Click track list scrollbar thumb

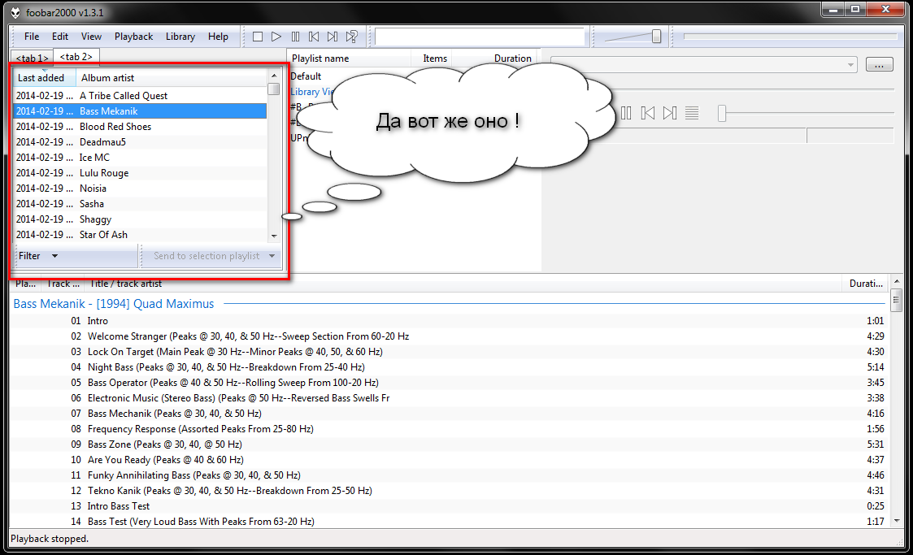coord(896,301)
